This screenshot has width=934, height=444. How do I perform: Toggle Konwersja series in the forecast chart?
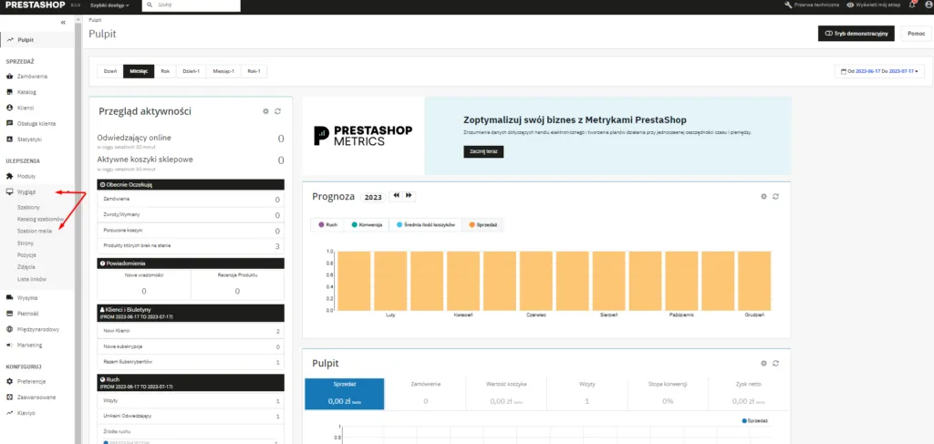pyautogui.click(x=367, y=224)
